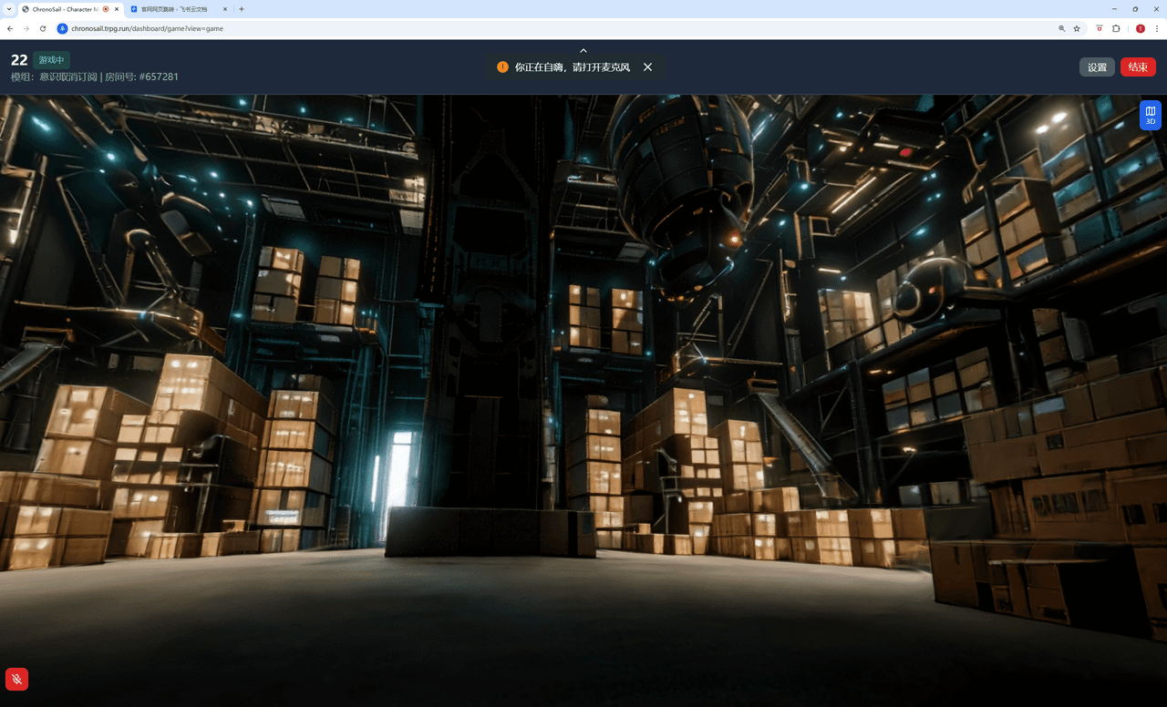Click the red 结束 end game button
The height and width of the screenshot is (707, 1167).
click(x=1138, y=67)
